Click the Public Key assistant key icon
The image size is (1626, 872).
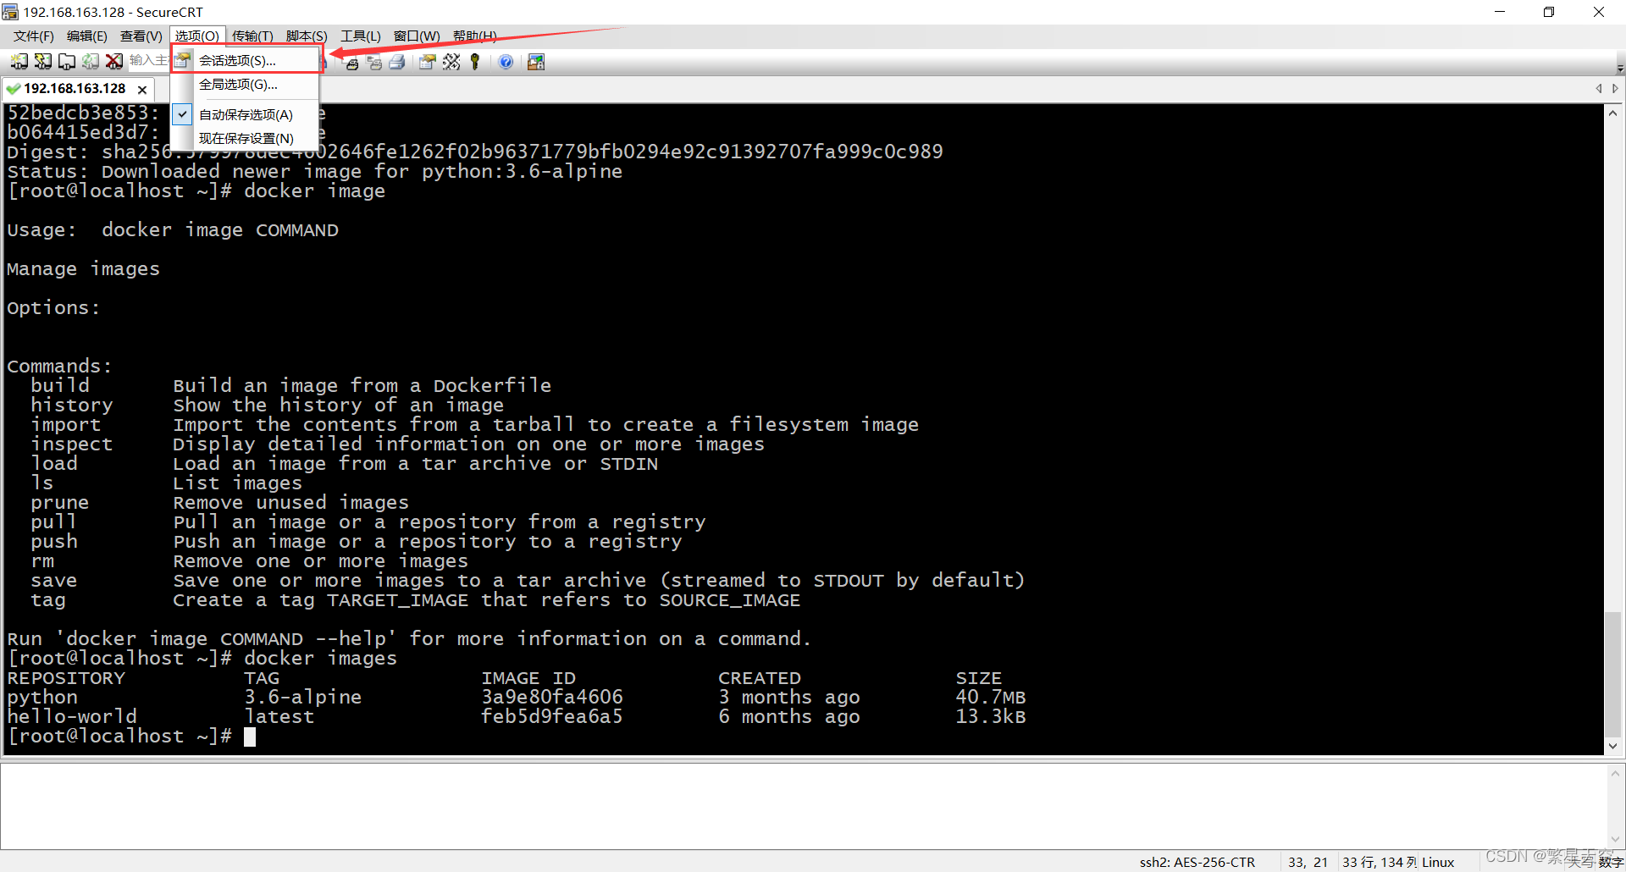[475, 62]
